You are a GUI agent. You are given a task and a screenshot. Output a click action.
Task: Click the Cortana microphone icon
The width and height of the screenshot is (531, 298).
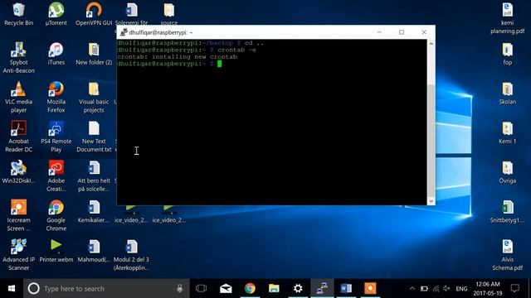pos(180,288)
